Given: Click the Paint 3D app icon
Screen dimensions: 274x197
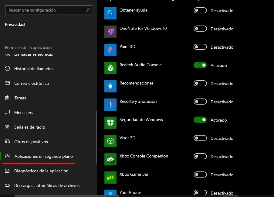Looking at the screenshot, I should (110, 50).
